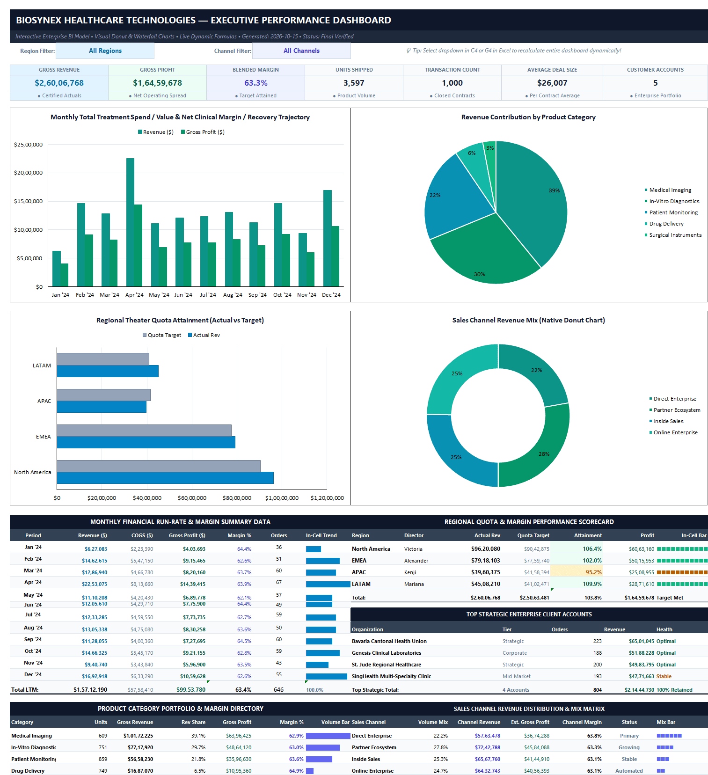
Task: Click the Surgical Instruments legend entry
Action: coord(673,235)
